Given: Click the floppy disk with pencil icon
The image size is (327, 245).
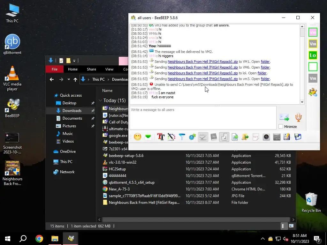Looking at the screenshot, I should (x=287, y=137).
